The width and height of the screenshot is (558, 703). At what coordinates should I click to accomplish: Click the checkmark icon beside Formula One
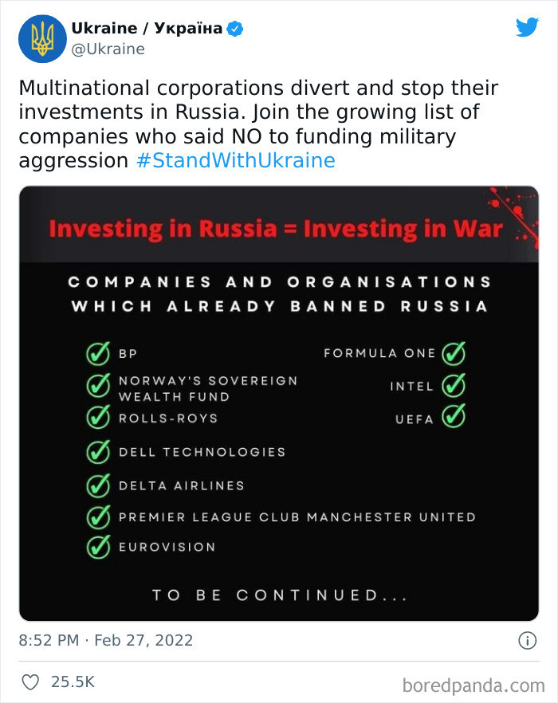click(x=453, y=353)
